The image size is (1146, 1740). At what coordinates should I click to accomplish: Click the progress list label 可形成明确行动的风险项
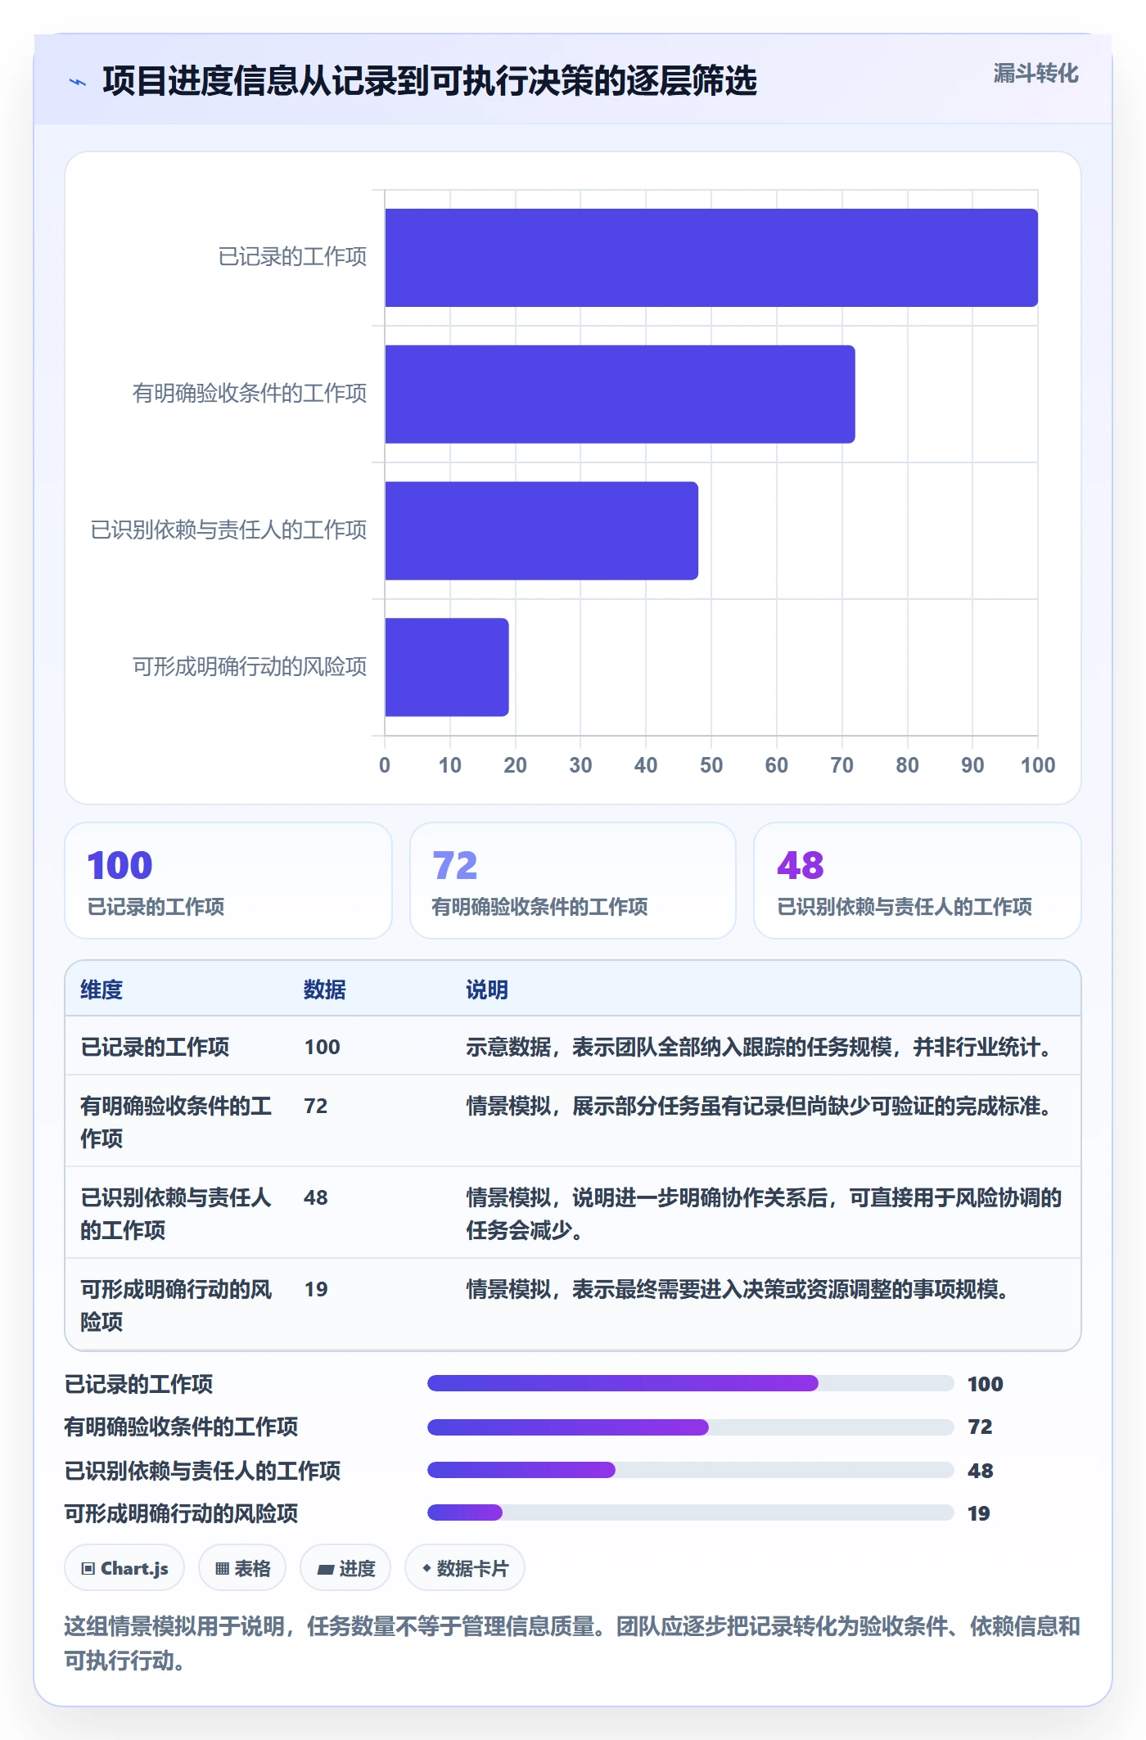[181, 1513]
